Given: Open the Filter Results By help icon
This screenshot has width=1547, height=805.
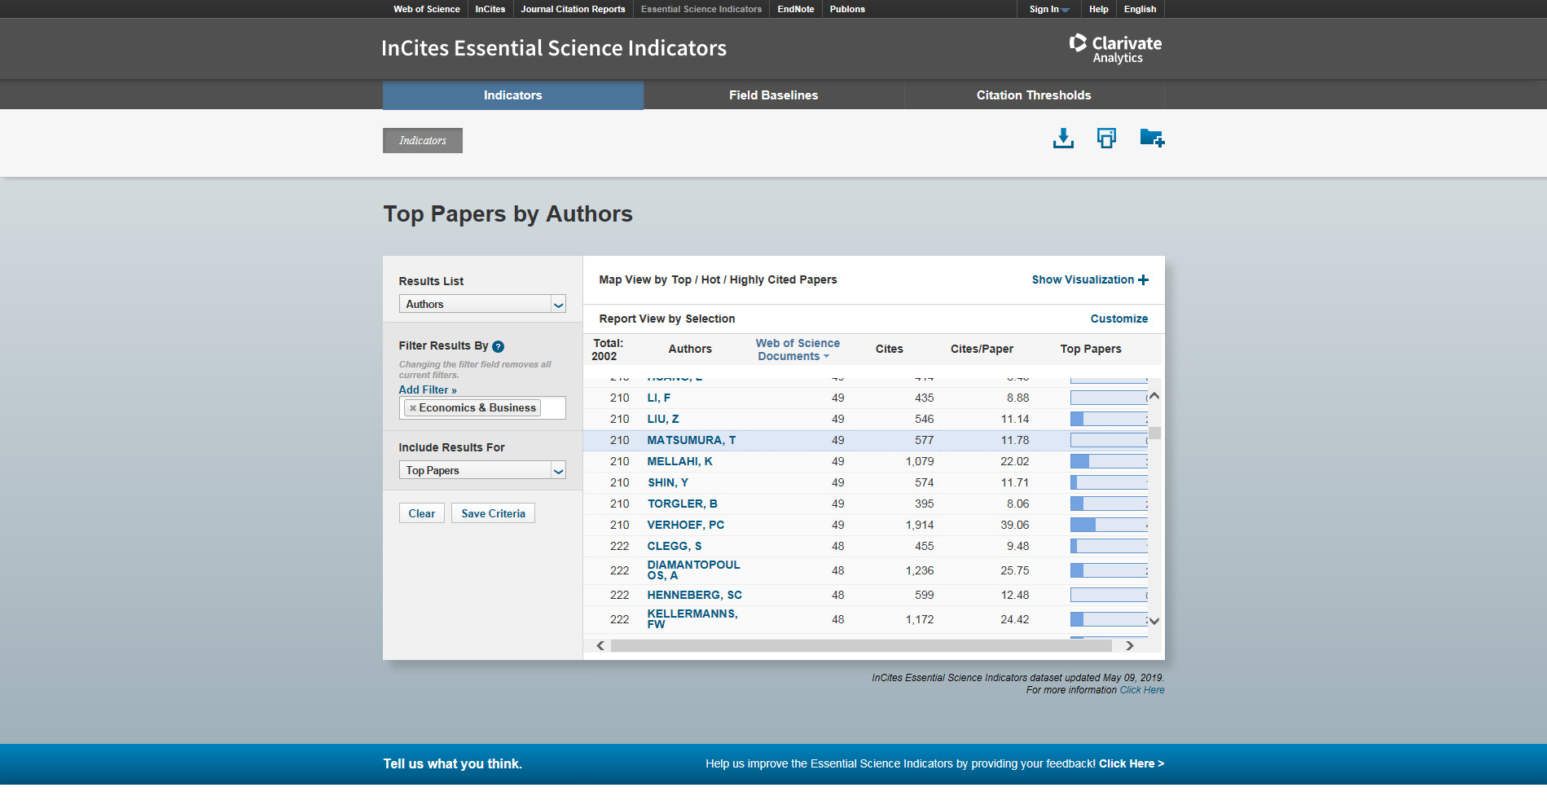Looking at the screenshot, I should [498, 346].
